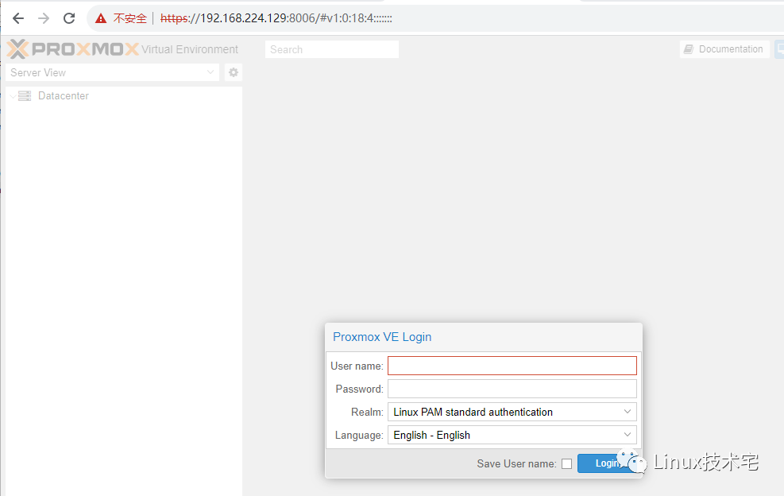This screenshot has width=784, height=496.
Task: Focus the Password input field
Action: (x=512, y=389)
